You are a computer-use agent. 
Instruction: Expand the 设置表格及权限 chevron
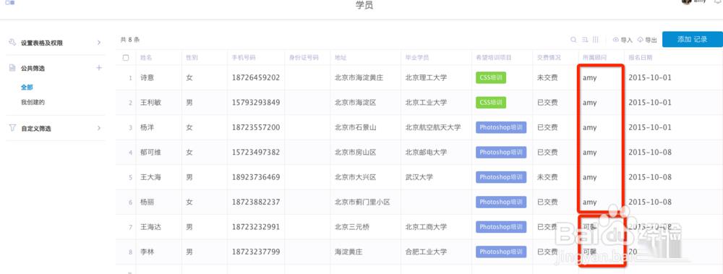pyautogui.click(x=98, y=43)
